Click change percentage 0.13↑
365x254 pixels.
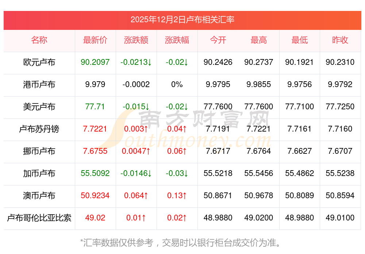coord(177,196)
